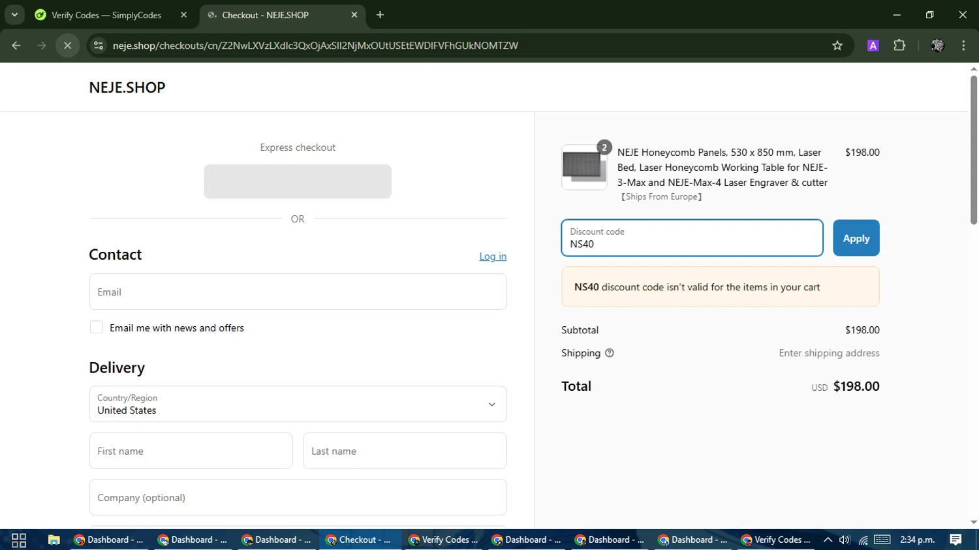Focus the First name field
The width and height of the screenshot is (979, 550).
191,451
